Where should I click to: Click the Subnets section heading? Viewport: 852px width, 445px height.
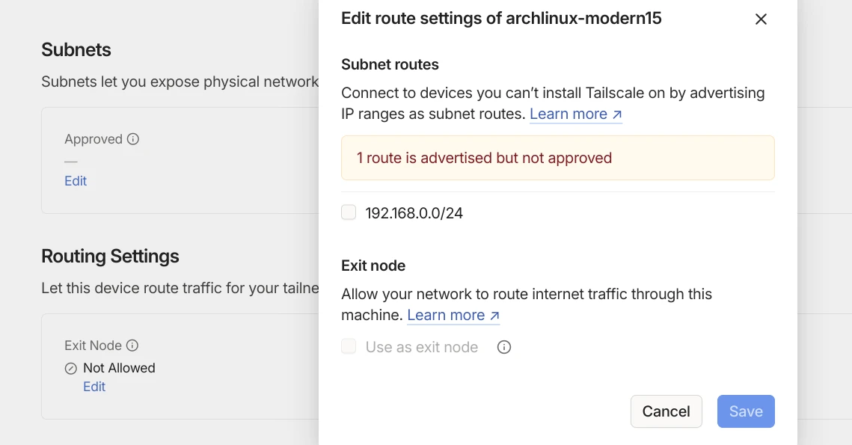tap(76, 50)
